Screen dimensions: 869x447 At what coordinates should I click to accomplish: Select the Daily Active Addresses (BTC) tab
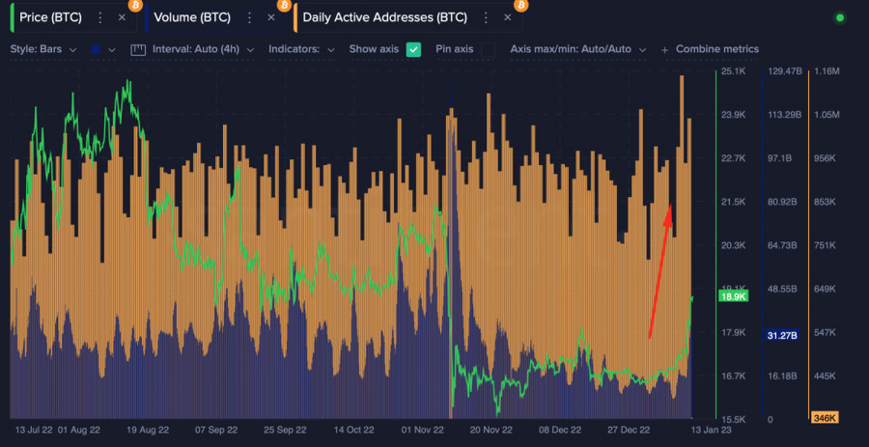384,17
